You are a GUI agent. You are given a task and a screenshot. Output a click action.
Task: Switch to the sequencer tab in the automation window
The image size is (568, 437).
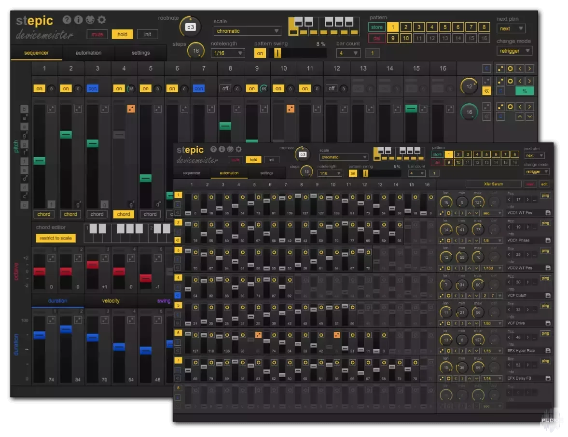[191, 173]
